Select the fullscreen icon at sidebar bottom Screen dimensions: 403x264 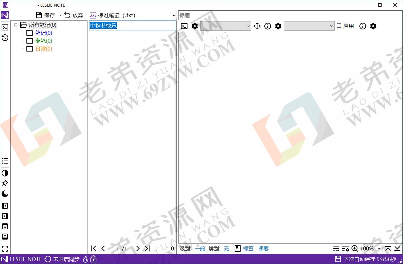pyautogui.click(x=5, y=248)
